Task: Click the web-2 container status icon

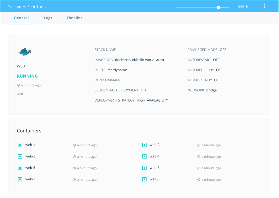Action: (144, 145)
